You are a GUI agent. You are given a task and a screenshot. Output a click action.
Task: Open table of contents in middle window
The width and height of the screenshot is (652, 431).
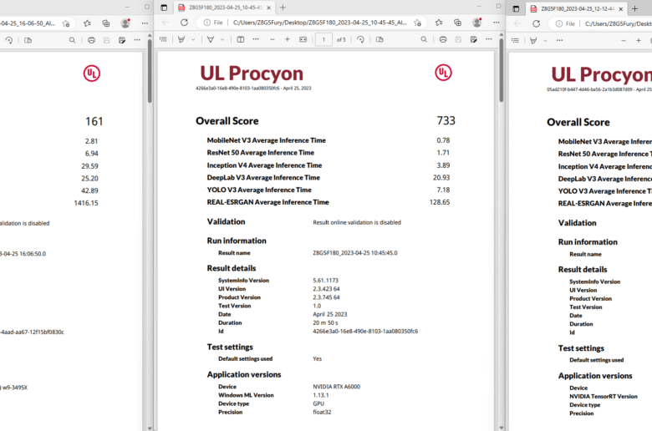click(x=163, y=39)
